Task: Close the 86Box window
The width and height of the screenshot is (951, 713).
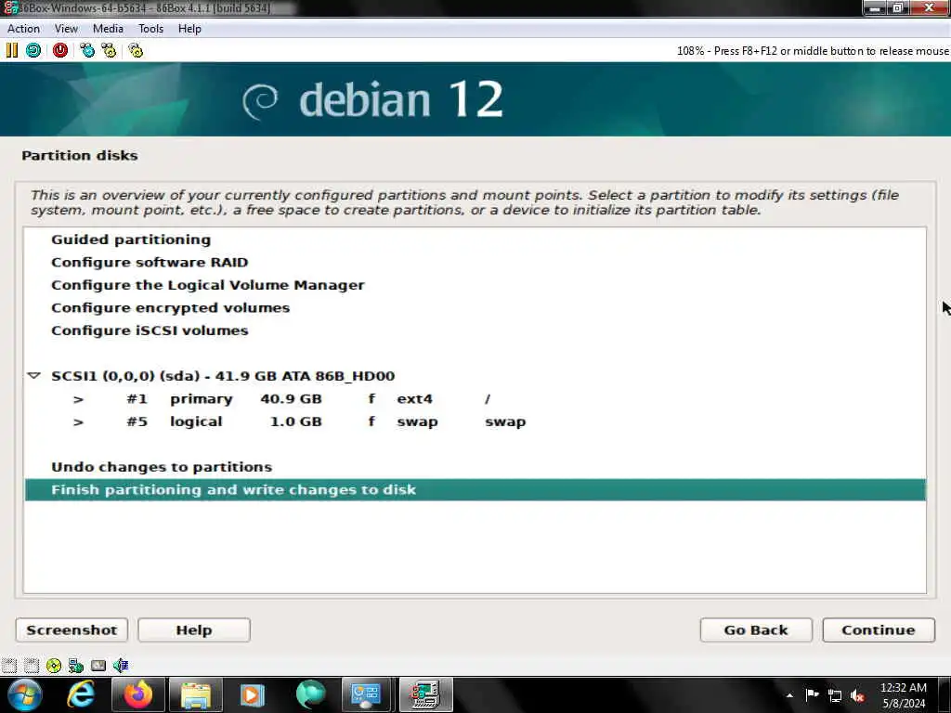Action: pyautogui.click(x=929, y=7)
